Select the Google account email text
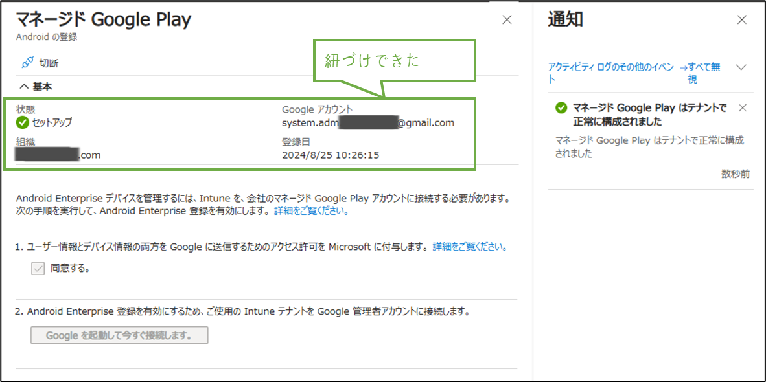 [368, 122]
